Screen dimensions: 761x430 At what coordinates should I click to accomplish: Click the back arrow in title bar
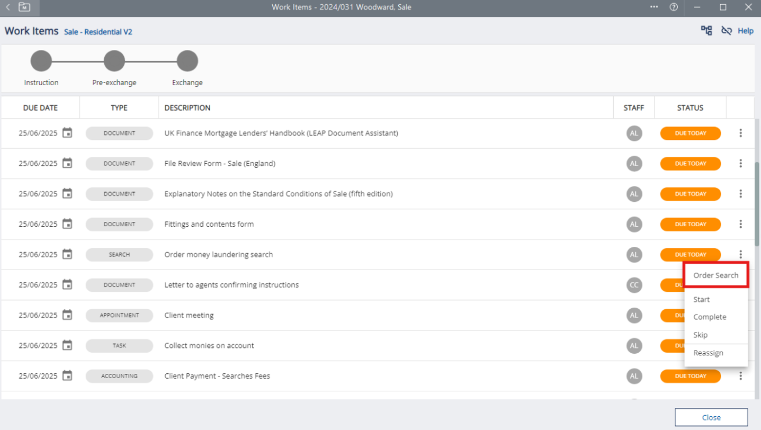[x=8, y=7]
